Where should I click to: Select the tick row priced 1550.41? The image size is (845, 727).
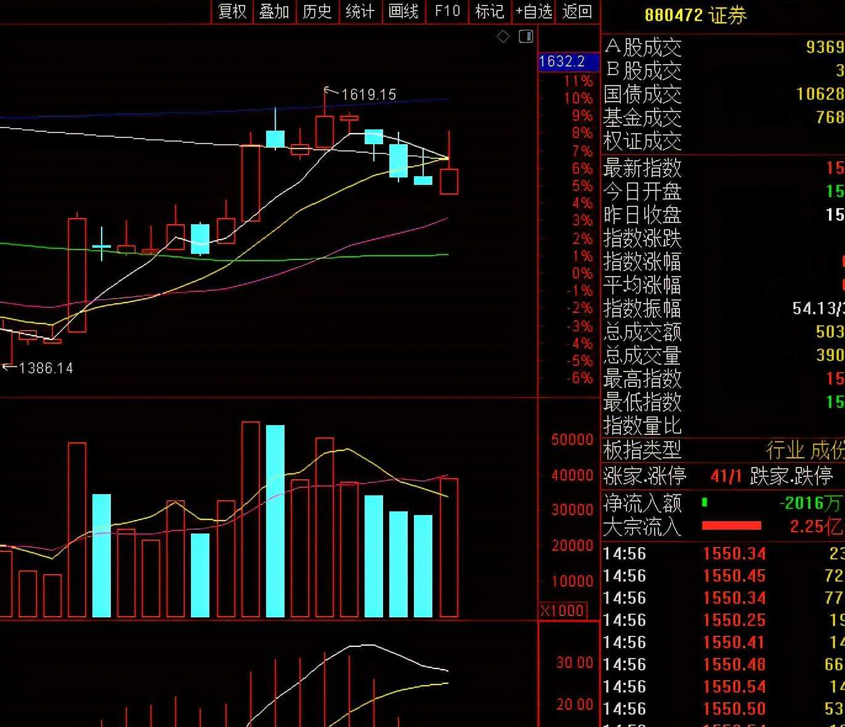[723, 642]
